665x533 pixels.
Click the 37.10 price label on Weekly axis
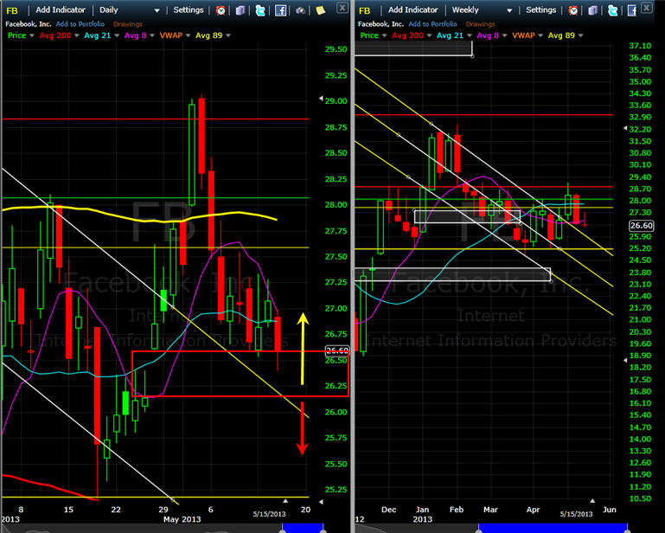pyautogui.click(x=640, y=46)
